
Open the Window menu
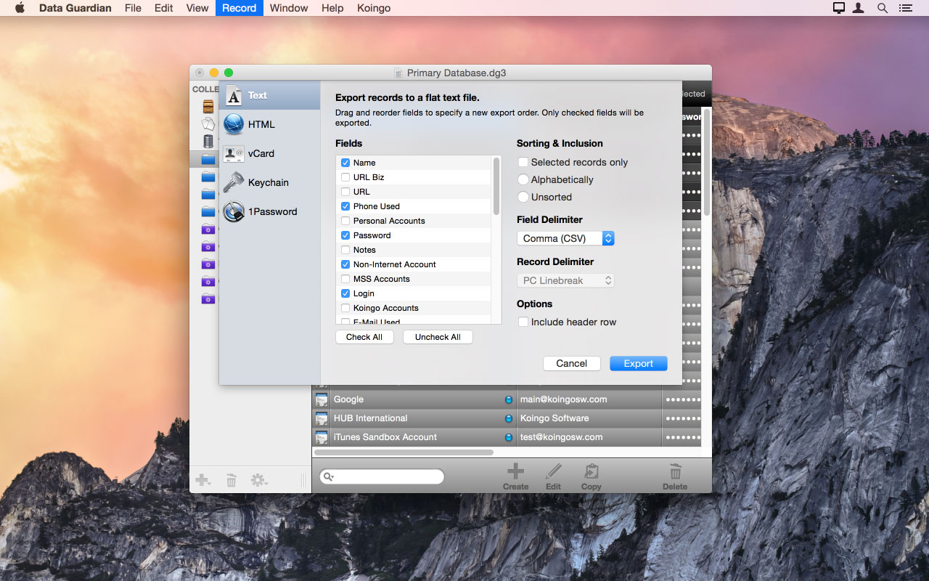pyautogui.click(x=289, y=8)
